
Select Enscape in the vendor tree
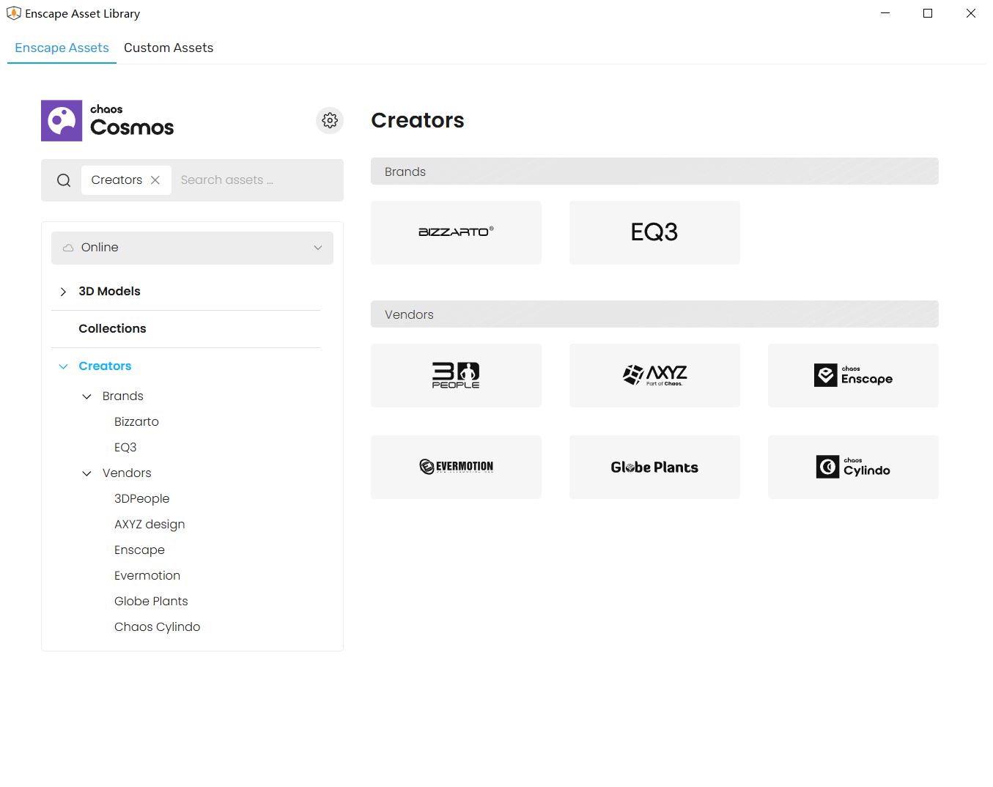click(139, 550)
